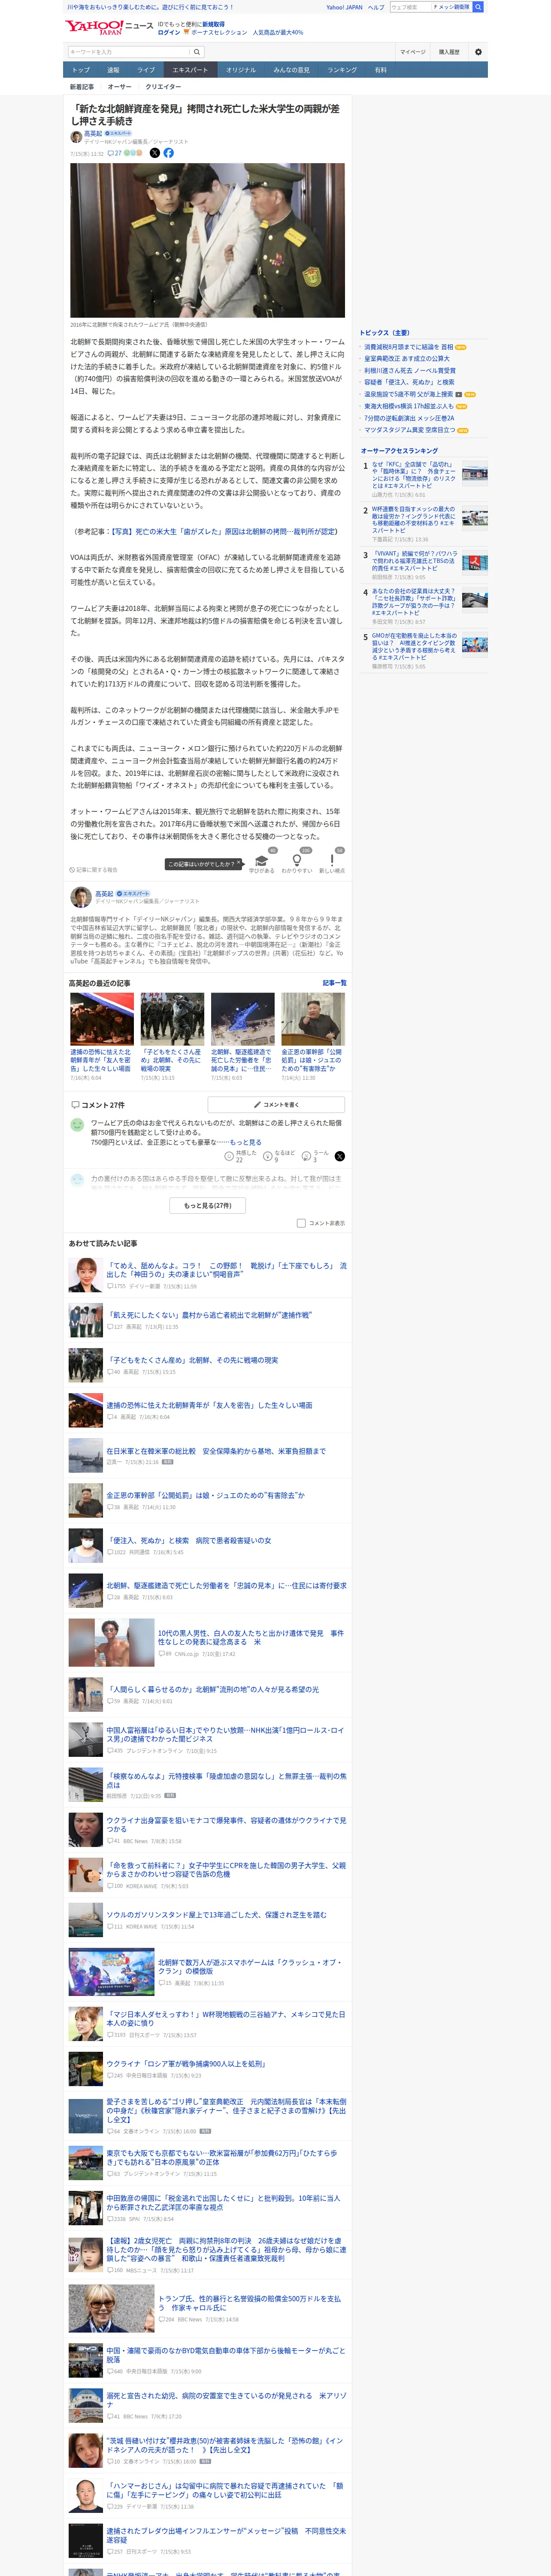Open related article 「飢え死にしたくない」農村から逃亡者続出
The width and height of the screenshot is (551, 2576).
click(209, 1315)
